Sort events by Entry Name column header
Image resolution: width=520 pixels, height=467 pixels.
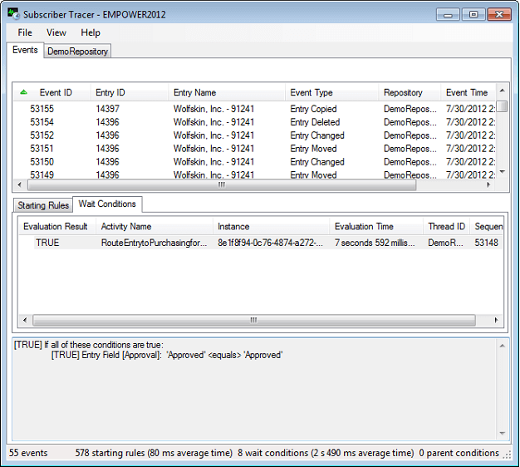tap(227, 92)
